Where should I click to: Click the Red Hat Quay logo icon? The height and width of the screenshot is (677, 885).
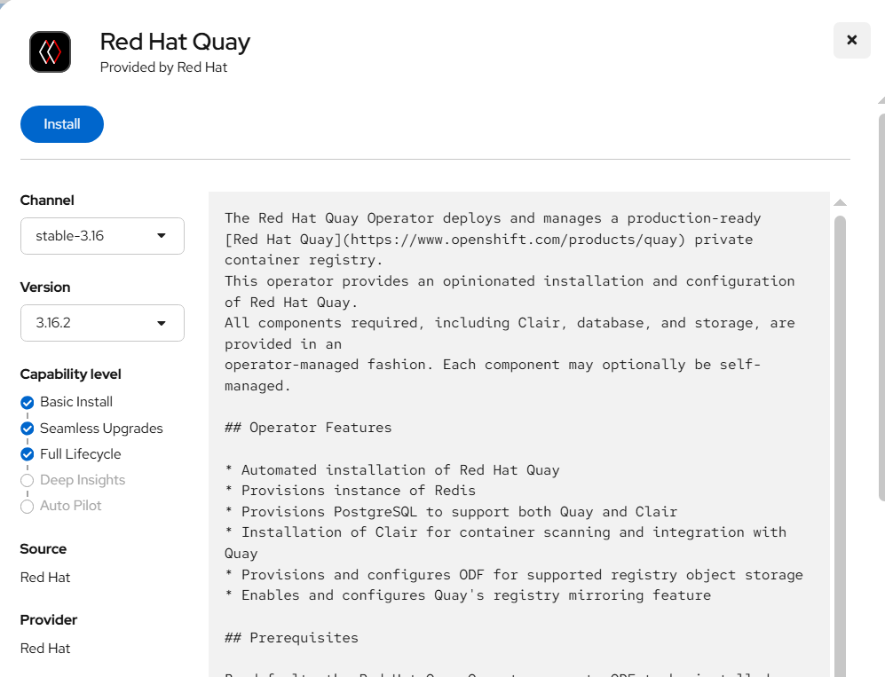(x=50, y=51)
